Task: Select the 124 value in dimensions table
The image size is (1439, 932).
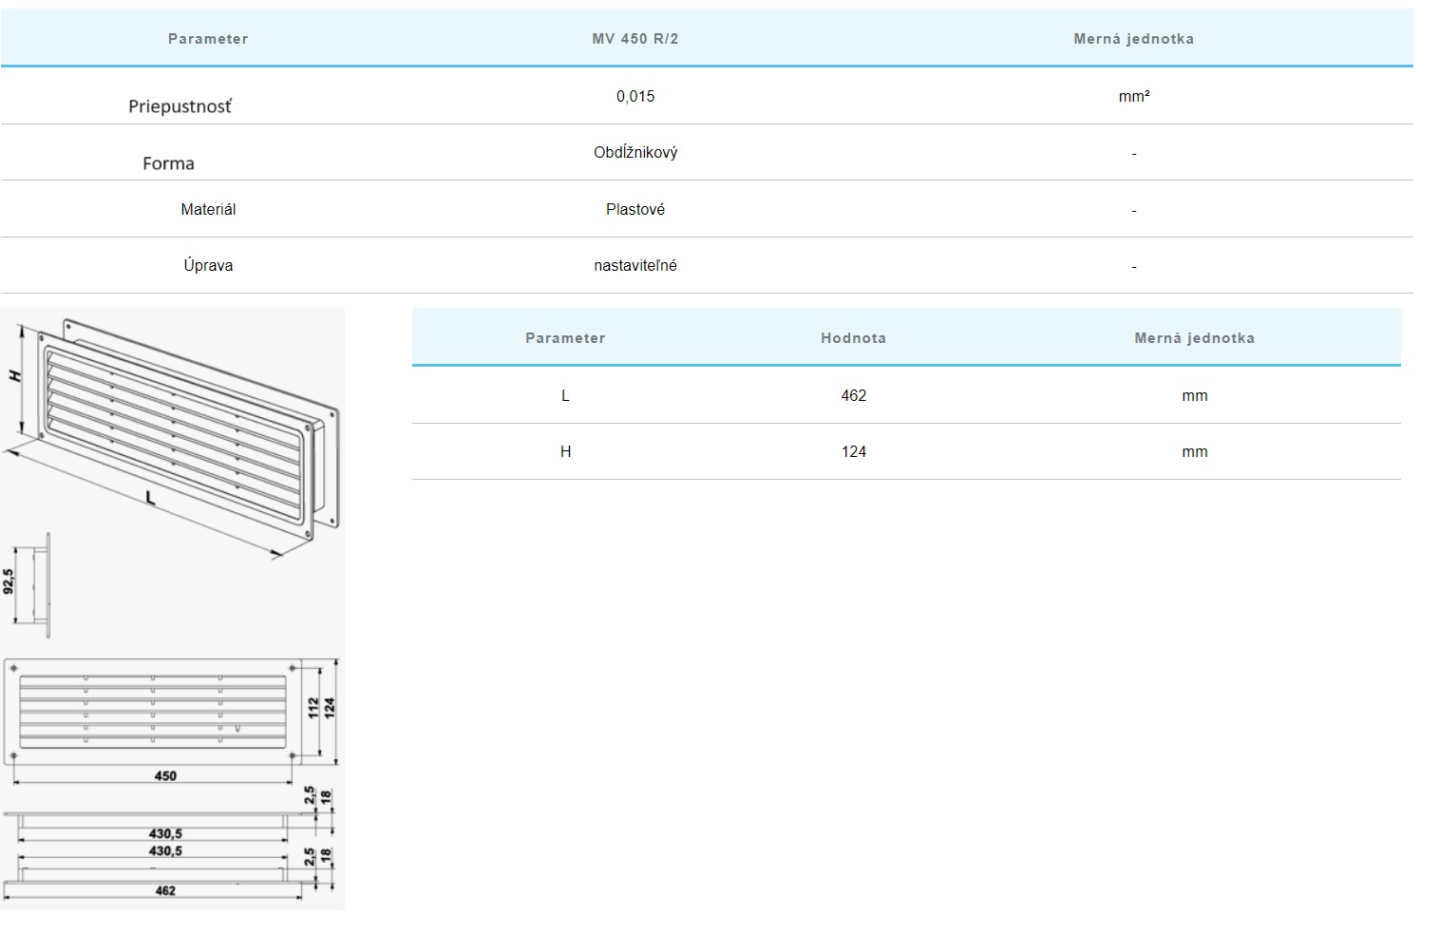Action: tap(853, 451)
